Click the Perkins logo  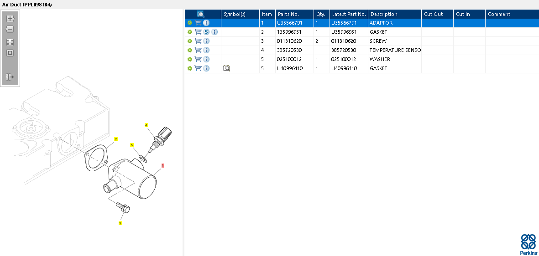(x=529, y=244)
